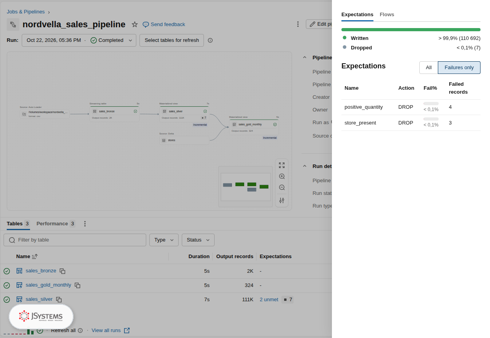Switch to the Expectations tab

coord(357,15)
